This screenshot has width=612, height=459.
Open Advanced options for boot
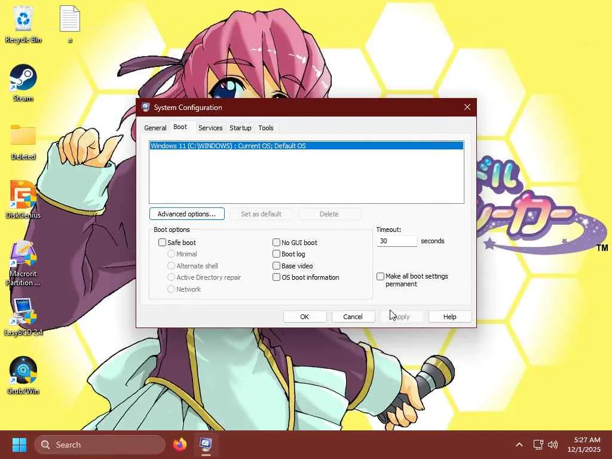coord(187,214)
